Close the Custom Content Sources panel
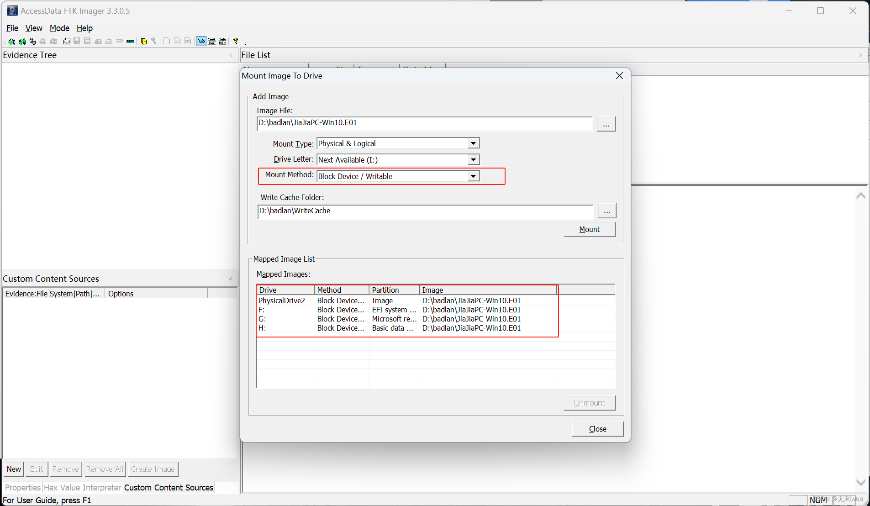 pos(230,279)
